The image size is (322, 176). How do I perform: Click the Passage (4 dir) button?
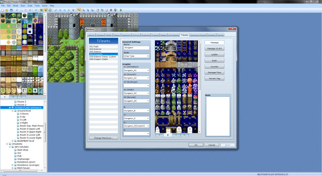click(x=215, y=48)
